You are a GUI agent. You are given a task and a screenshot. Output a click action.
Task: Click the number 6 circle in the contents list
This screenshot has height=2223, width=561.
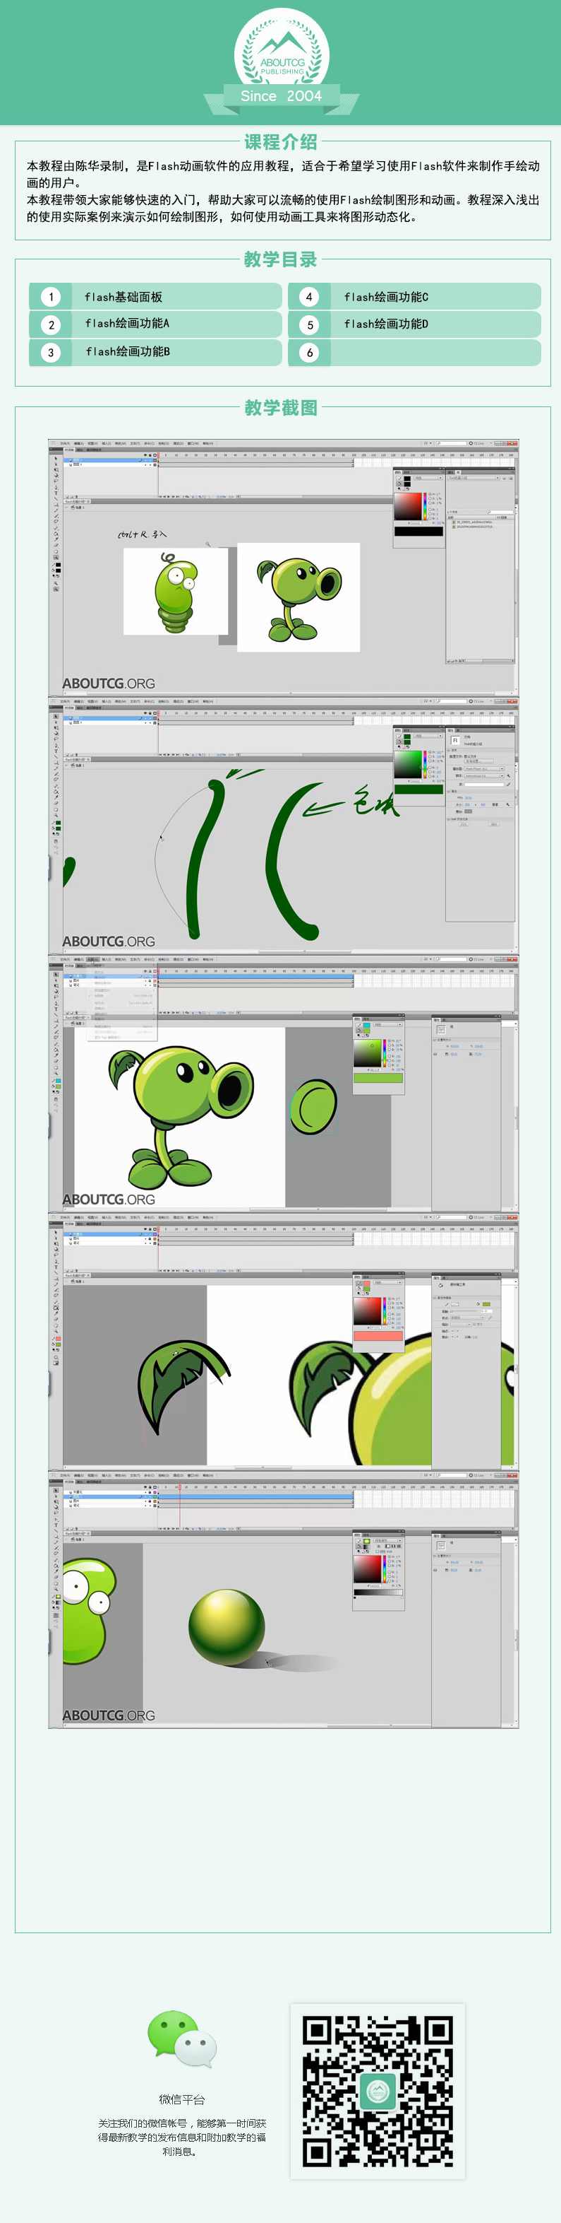[309, 352]
